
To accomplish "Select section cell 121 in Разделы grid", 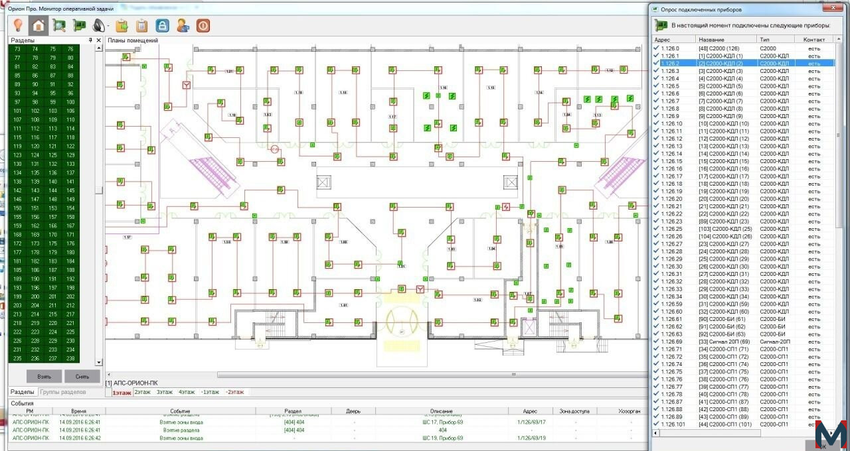I will [x=52, y=146].
